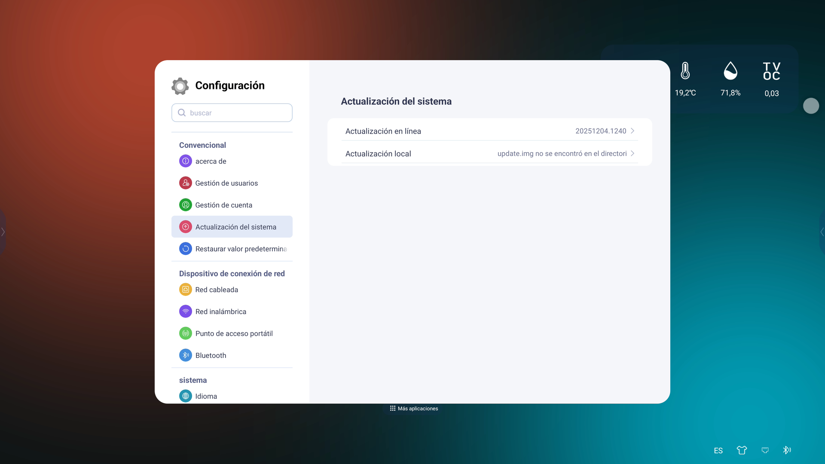Click the Convencional section heading

(202, 145)
